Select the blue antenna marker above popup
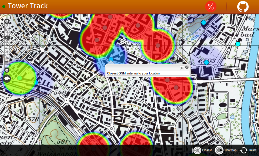This screenshot has width=259, height=156. tap(111, 59)
